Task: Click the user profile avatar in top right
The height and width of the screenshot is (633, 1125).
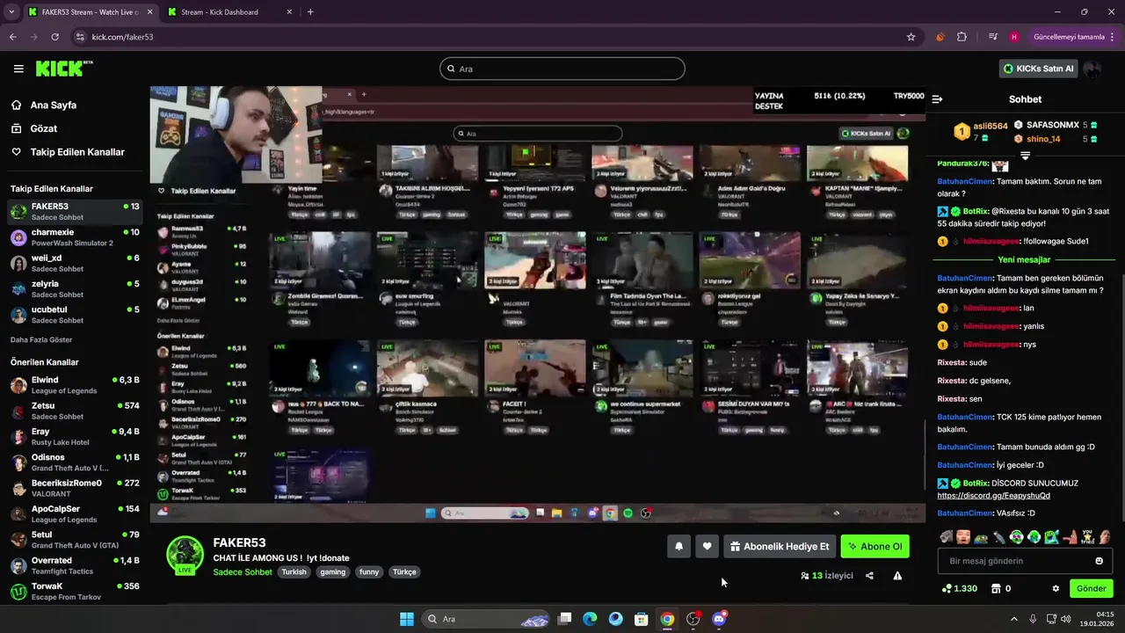Action: point(1092,69)
